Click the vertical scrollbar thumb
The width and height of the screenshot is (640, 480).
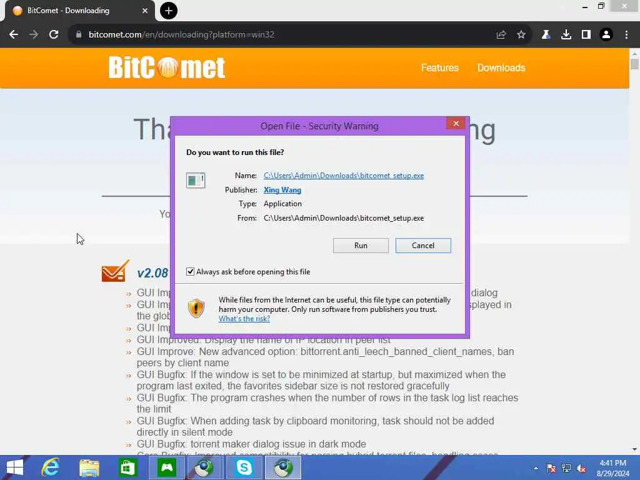(634, 64)
